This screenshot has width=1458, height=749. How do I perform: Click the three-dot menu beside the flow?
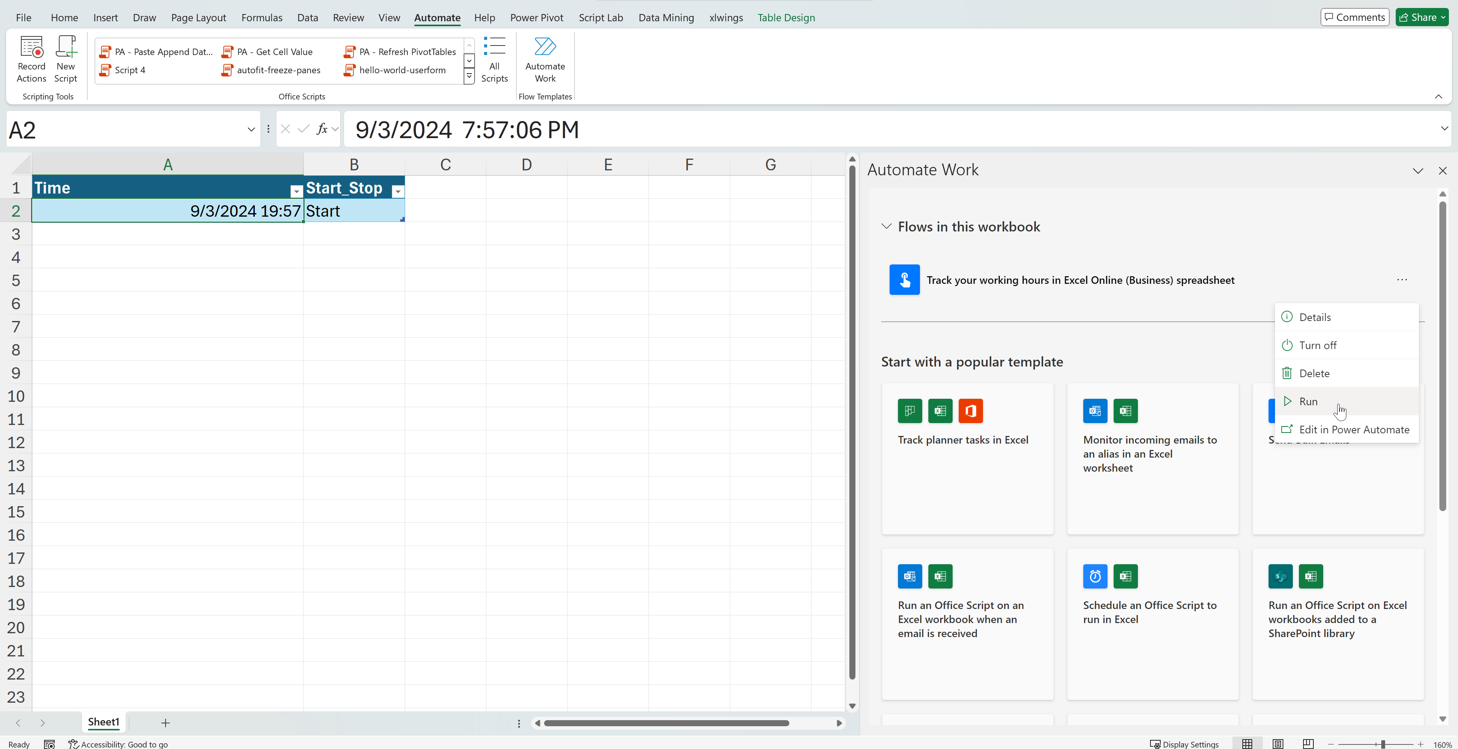coord(1401,280)
